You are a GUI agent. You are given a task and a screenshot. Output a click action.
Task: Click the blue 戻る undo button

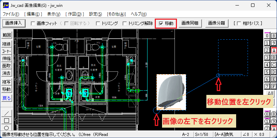tap(7, 98)
